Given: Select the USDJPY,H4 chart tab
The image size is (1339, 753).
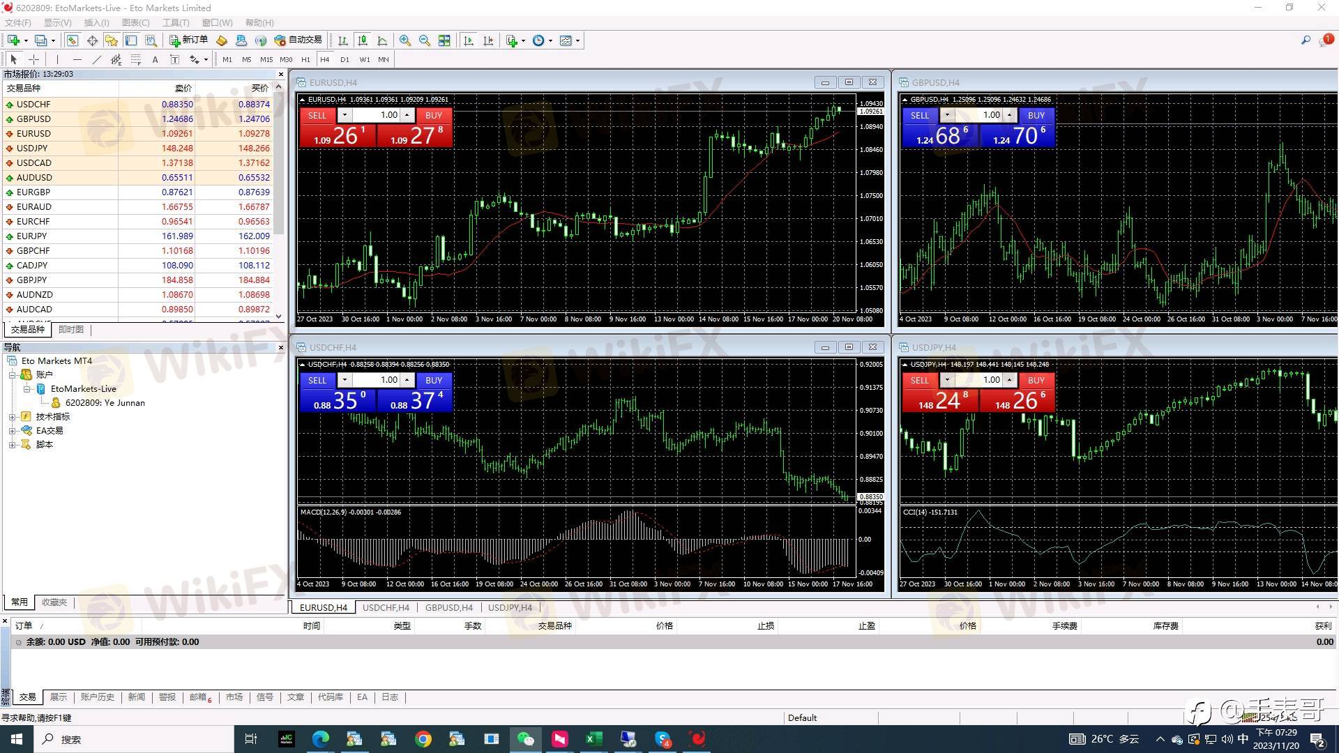Looking at the screenshot, I should coord(510,607).
